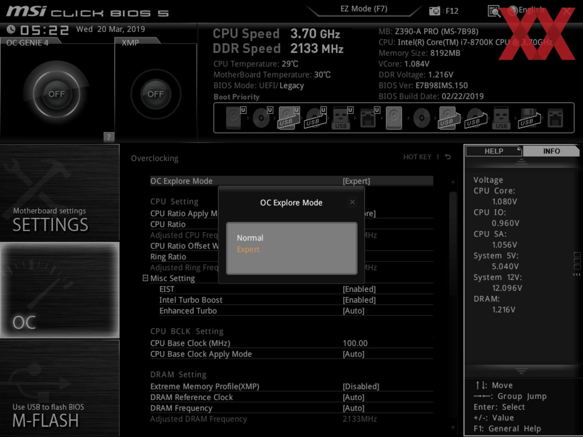This screenshot has width=583, height=437.
Task: Close the OC Explore Mode popup
Action: pos(352,202)
